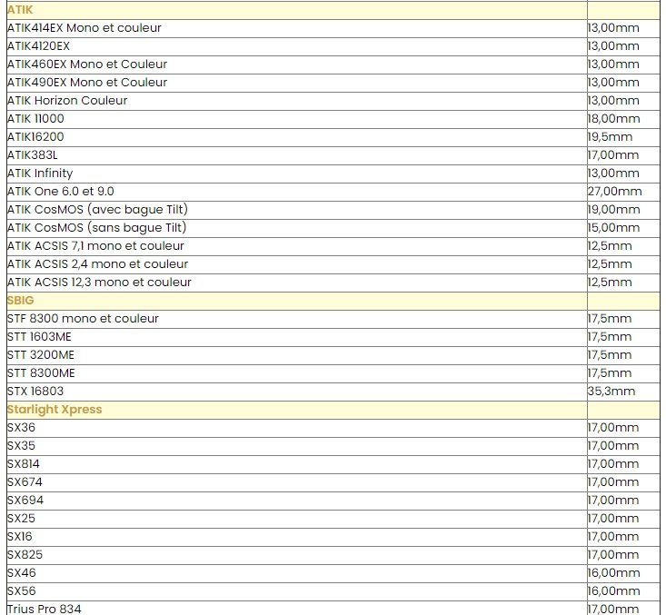This screenshot has width=666, height=615.
Task: Click the STX 16803 camera entry
Action: pyautogui.click(x=35, y=392)
